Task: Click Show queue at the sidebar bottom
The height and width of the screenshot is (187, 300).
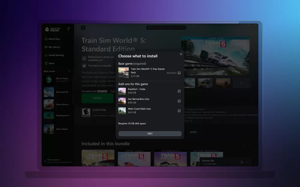Action: [x=57, y=161]
